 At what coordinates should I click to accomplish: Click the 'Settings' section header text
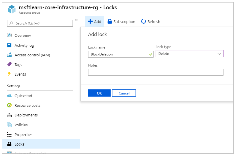(14, 86)
